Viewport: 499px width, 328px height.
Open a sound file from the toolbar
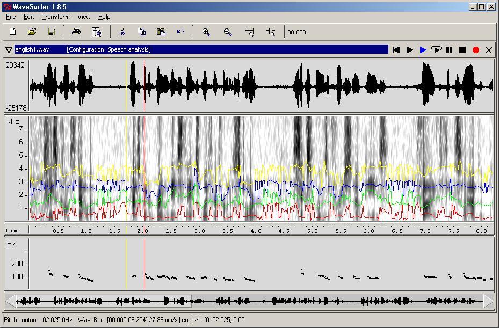32,32
